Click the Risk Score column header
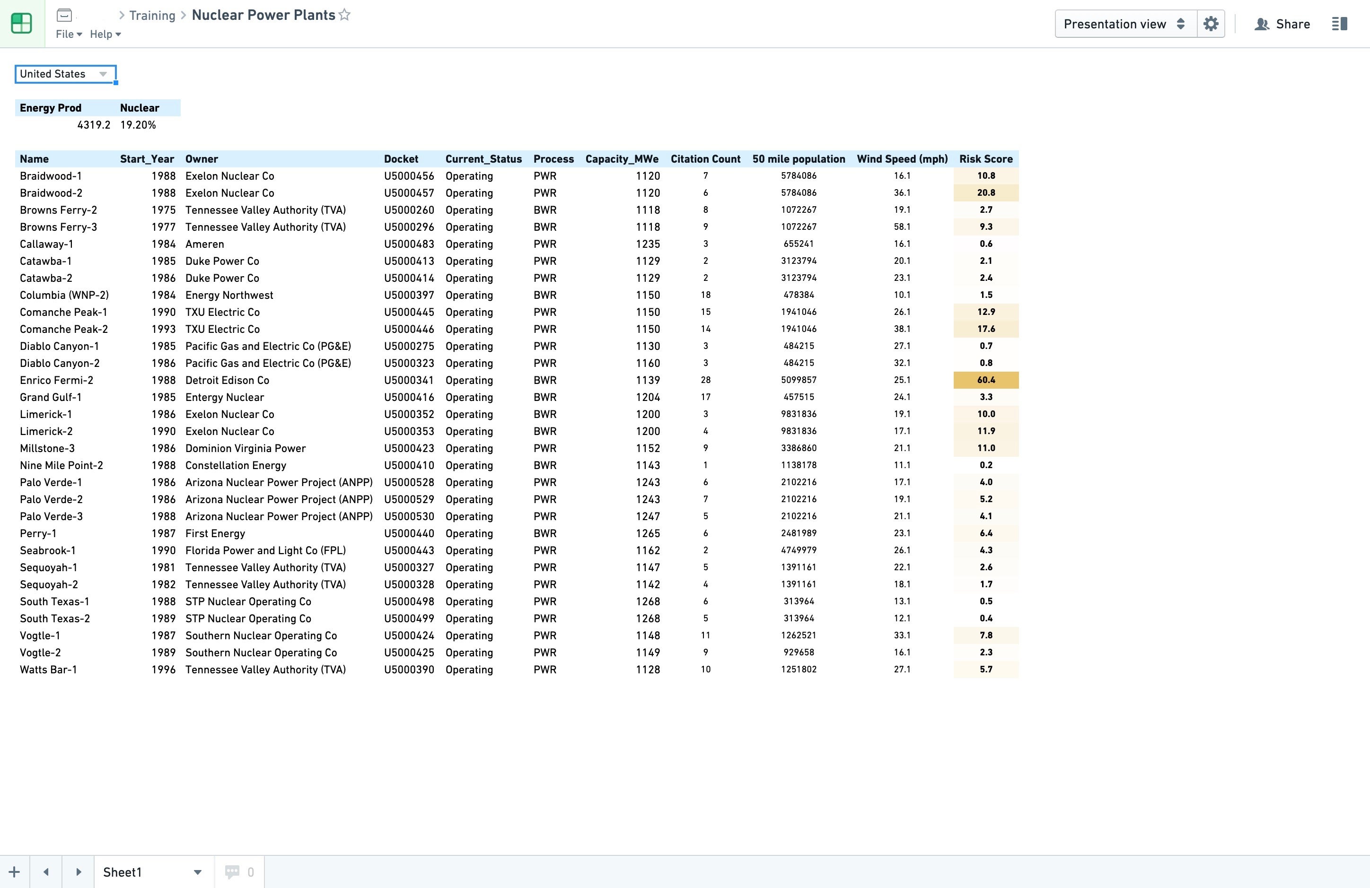Image resolution: width=1370 pixels, height=888 pixels. click(985, 159)
